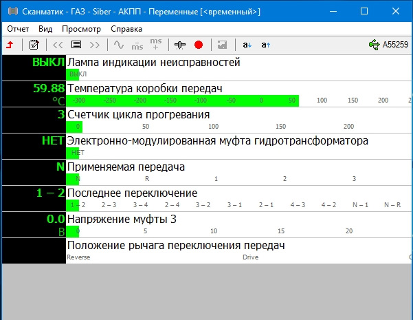The width and height of the screenshot is (413, 320).
Task: Select Электронно-модулированная муфта гидротрансформатора row
Action: [x=206, y=146]
